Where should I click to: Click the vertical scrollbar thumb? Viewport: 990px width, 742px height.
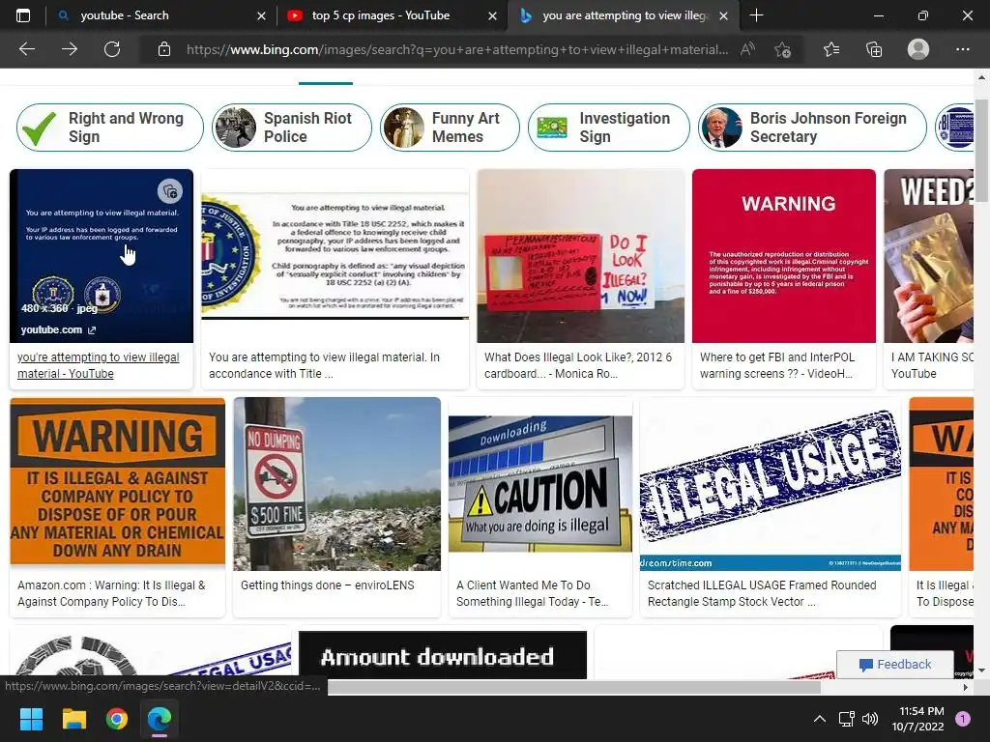(981, 150)
